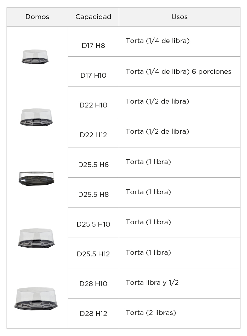Click the D22 dome product image
Screen dimensions: 247x336
[36, 117]
